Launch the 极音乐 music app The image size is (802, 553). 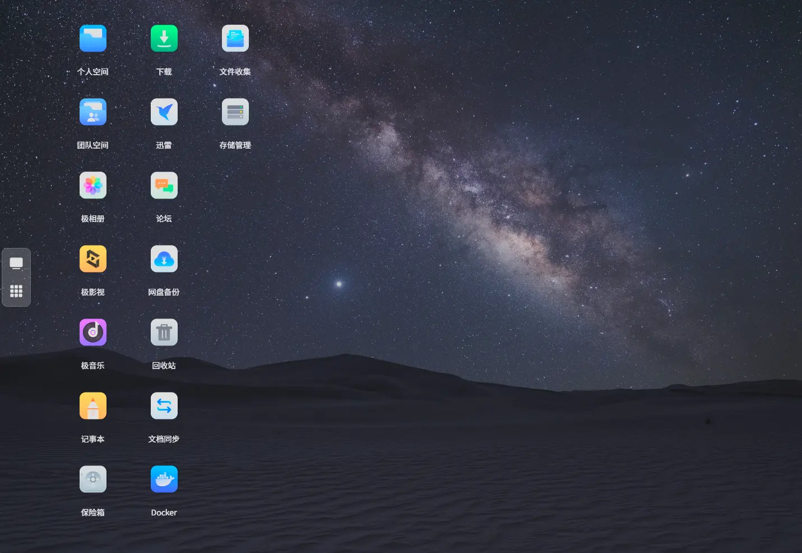click(93, 333)
